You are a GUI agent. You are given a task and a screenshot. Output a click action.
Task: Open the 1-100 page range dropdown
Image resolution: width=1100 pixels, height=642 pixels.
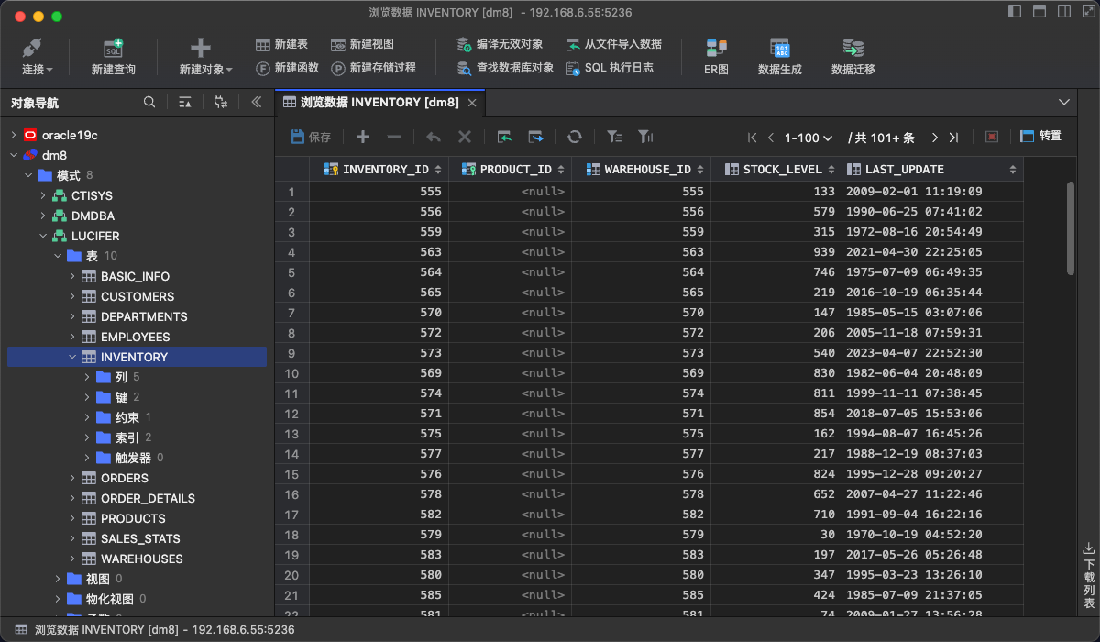point(808,138)
